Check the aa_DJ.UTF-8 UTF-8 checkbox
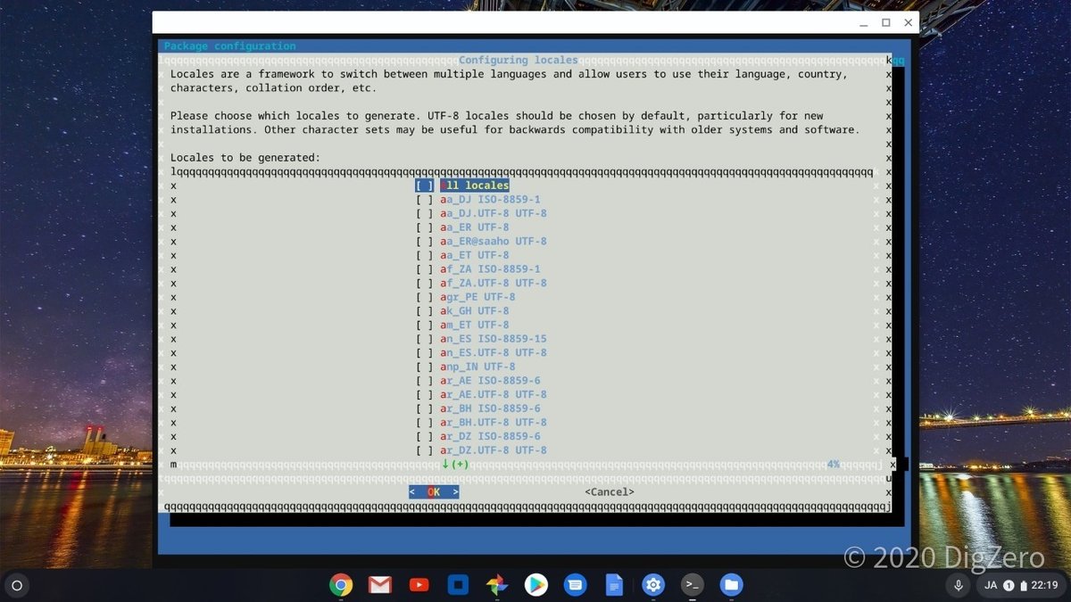Screen dimensions: 1071x602 pos(425,213)
